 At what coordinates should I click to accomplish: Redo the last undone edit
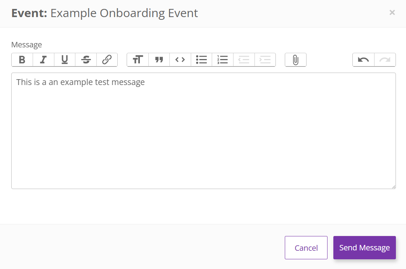point(385,60)
